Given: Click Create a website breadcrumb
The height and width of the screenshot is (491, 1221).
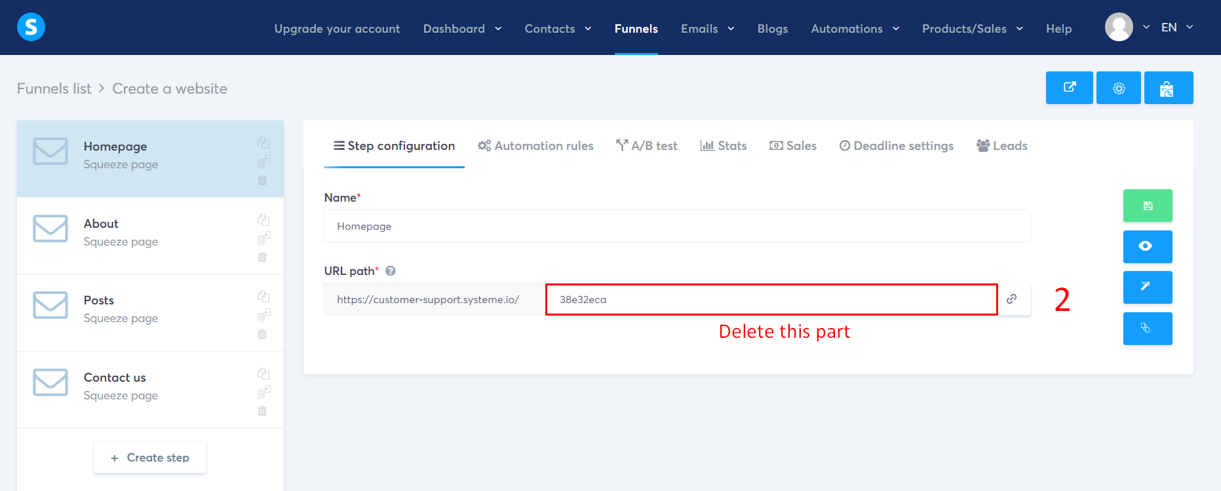Looking at the screenshot, I should pyautogui.click(x=170, y=88).
